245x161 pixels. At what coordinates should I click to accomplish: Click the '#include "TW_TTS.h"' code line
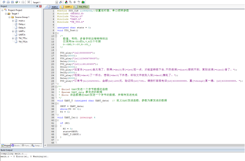tap(70, 22)
